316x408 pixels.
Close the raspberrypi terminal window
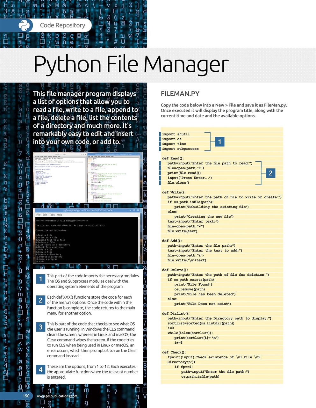[138, 210]
